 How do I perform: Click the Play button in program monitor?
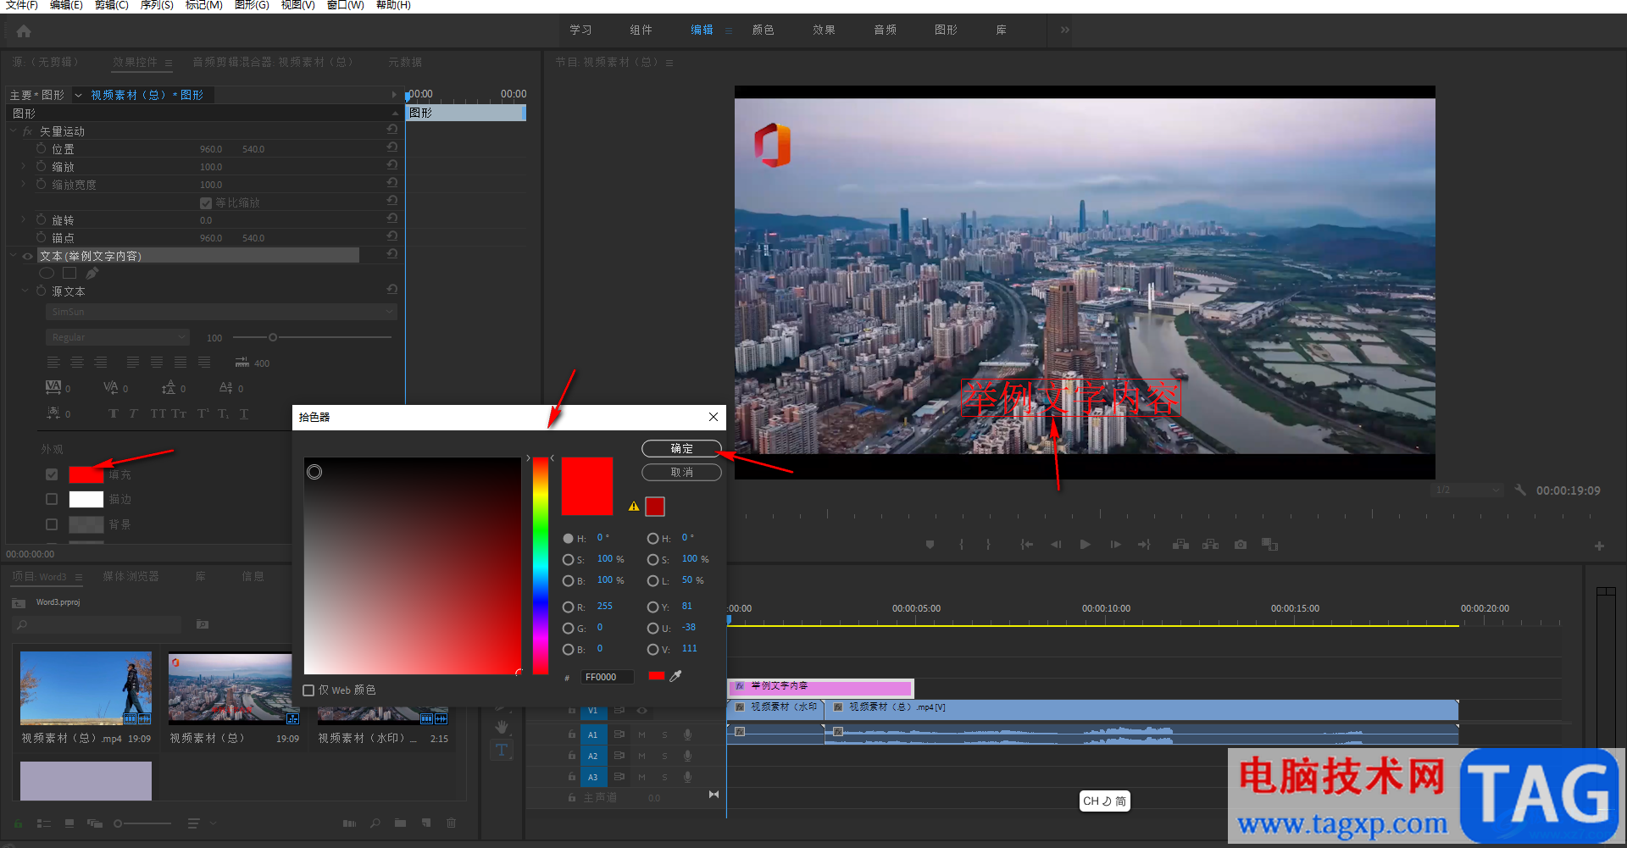pyautogui.click(x=1085, y=545)
